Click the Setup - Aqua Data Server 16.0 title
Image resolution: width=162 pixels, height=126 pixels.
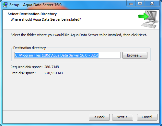[x=35, y=5]
